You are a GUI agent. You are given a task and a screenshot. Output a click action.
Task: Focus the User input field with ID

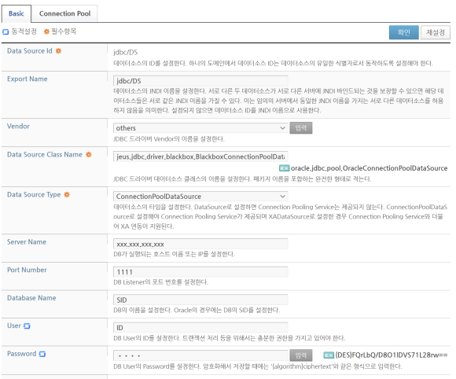click(200, 328)
